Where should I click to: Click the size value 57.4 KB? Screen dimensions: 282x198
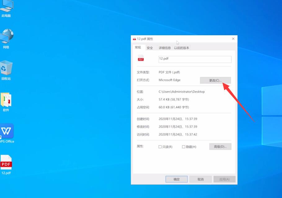click(x=174, y=99)
